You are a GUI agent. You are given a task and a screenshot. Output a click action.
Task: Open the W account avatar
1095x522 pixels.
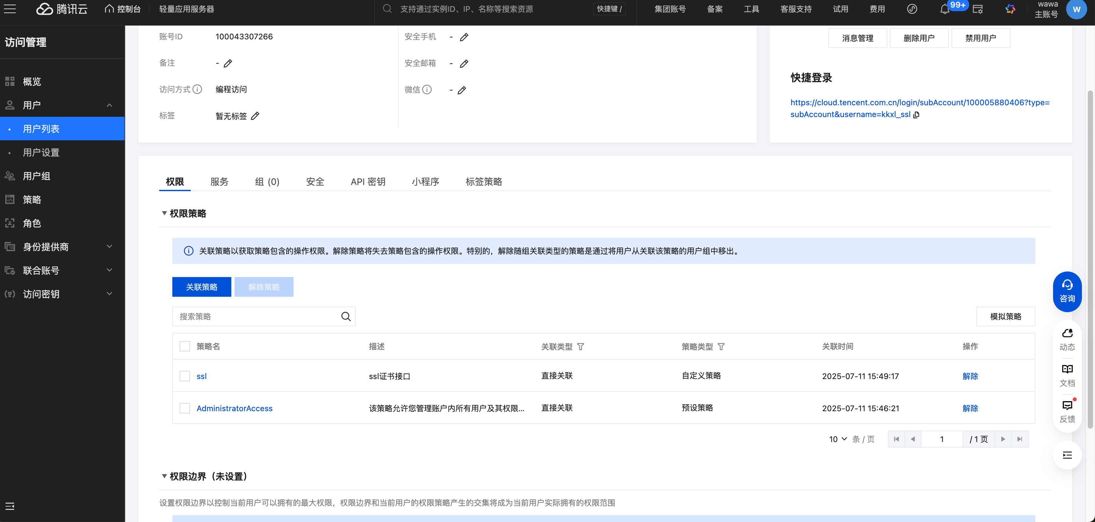point(1076,9)
